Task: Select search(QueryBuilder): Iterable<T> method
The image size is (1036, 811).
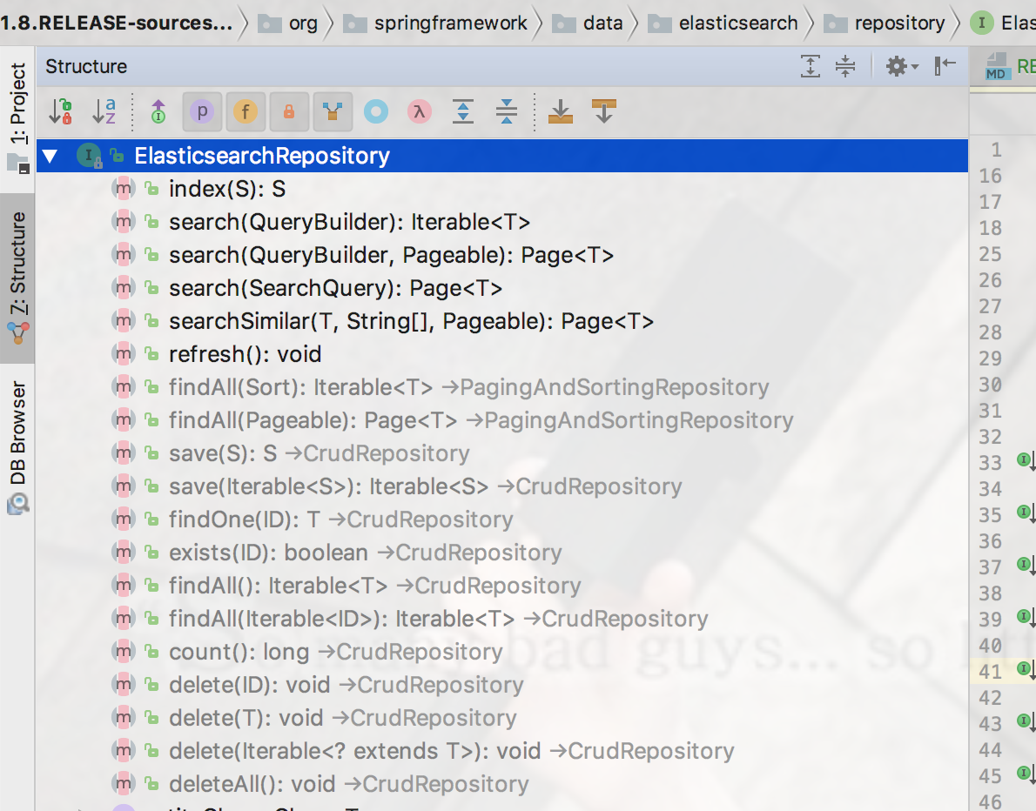Action: [502, 222]
